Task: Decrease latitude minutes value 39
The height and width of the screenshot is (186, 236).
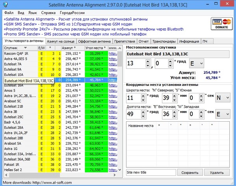Action: click(174, 100)
